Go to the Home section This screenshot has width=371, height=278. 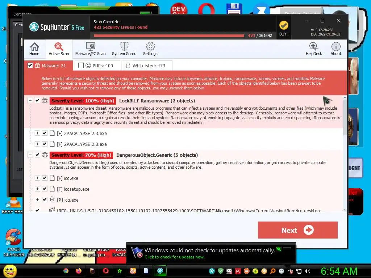[34, 49]
